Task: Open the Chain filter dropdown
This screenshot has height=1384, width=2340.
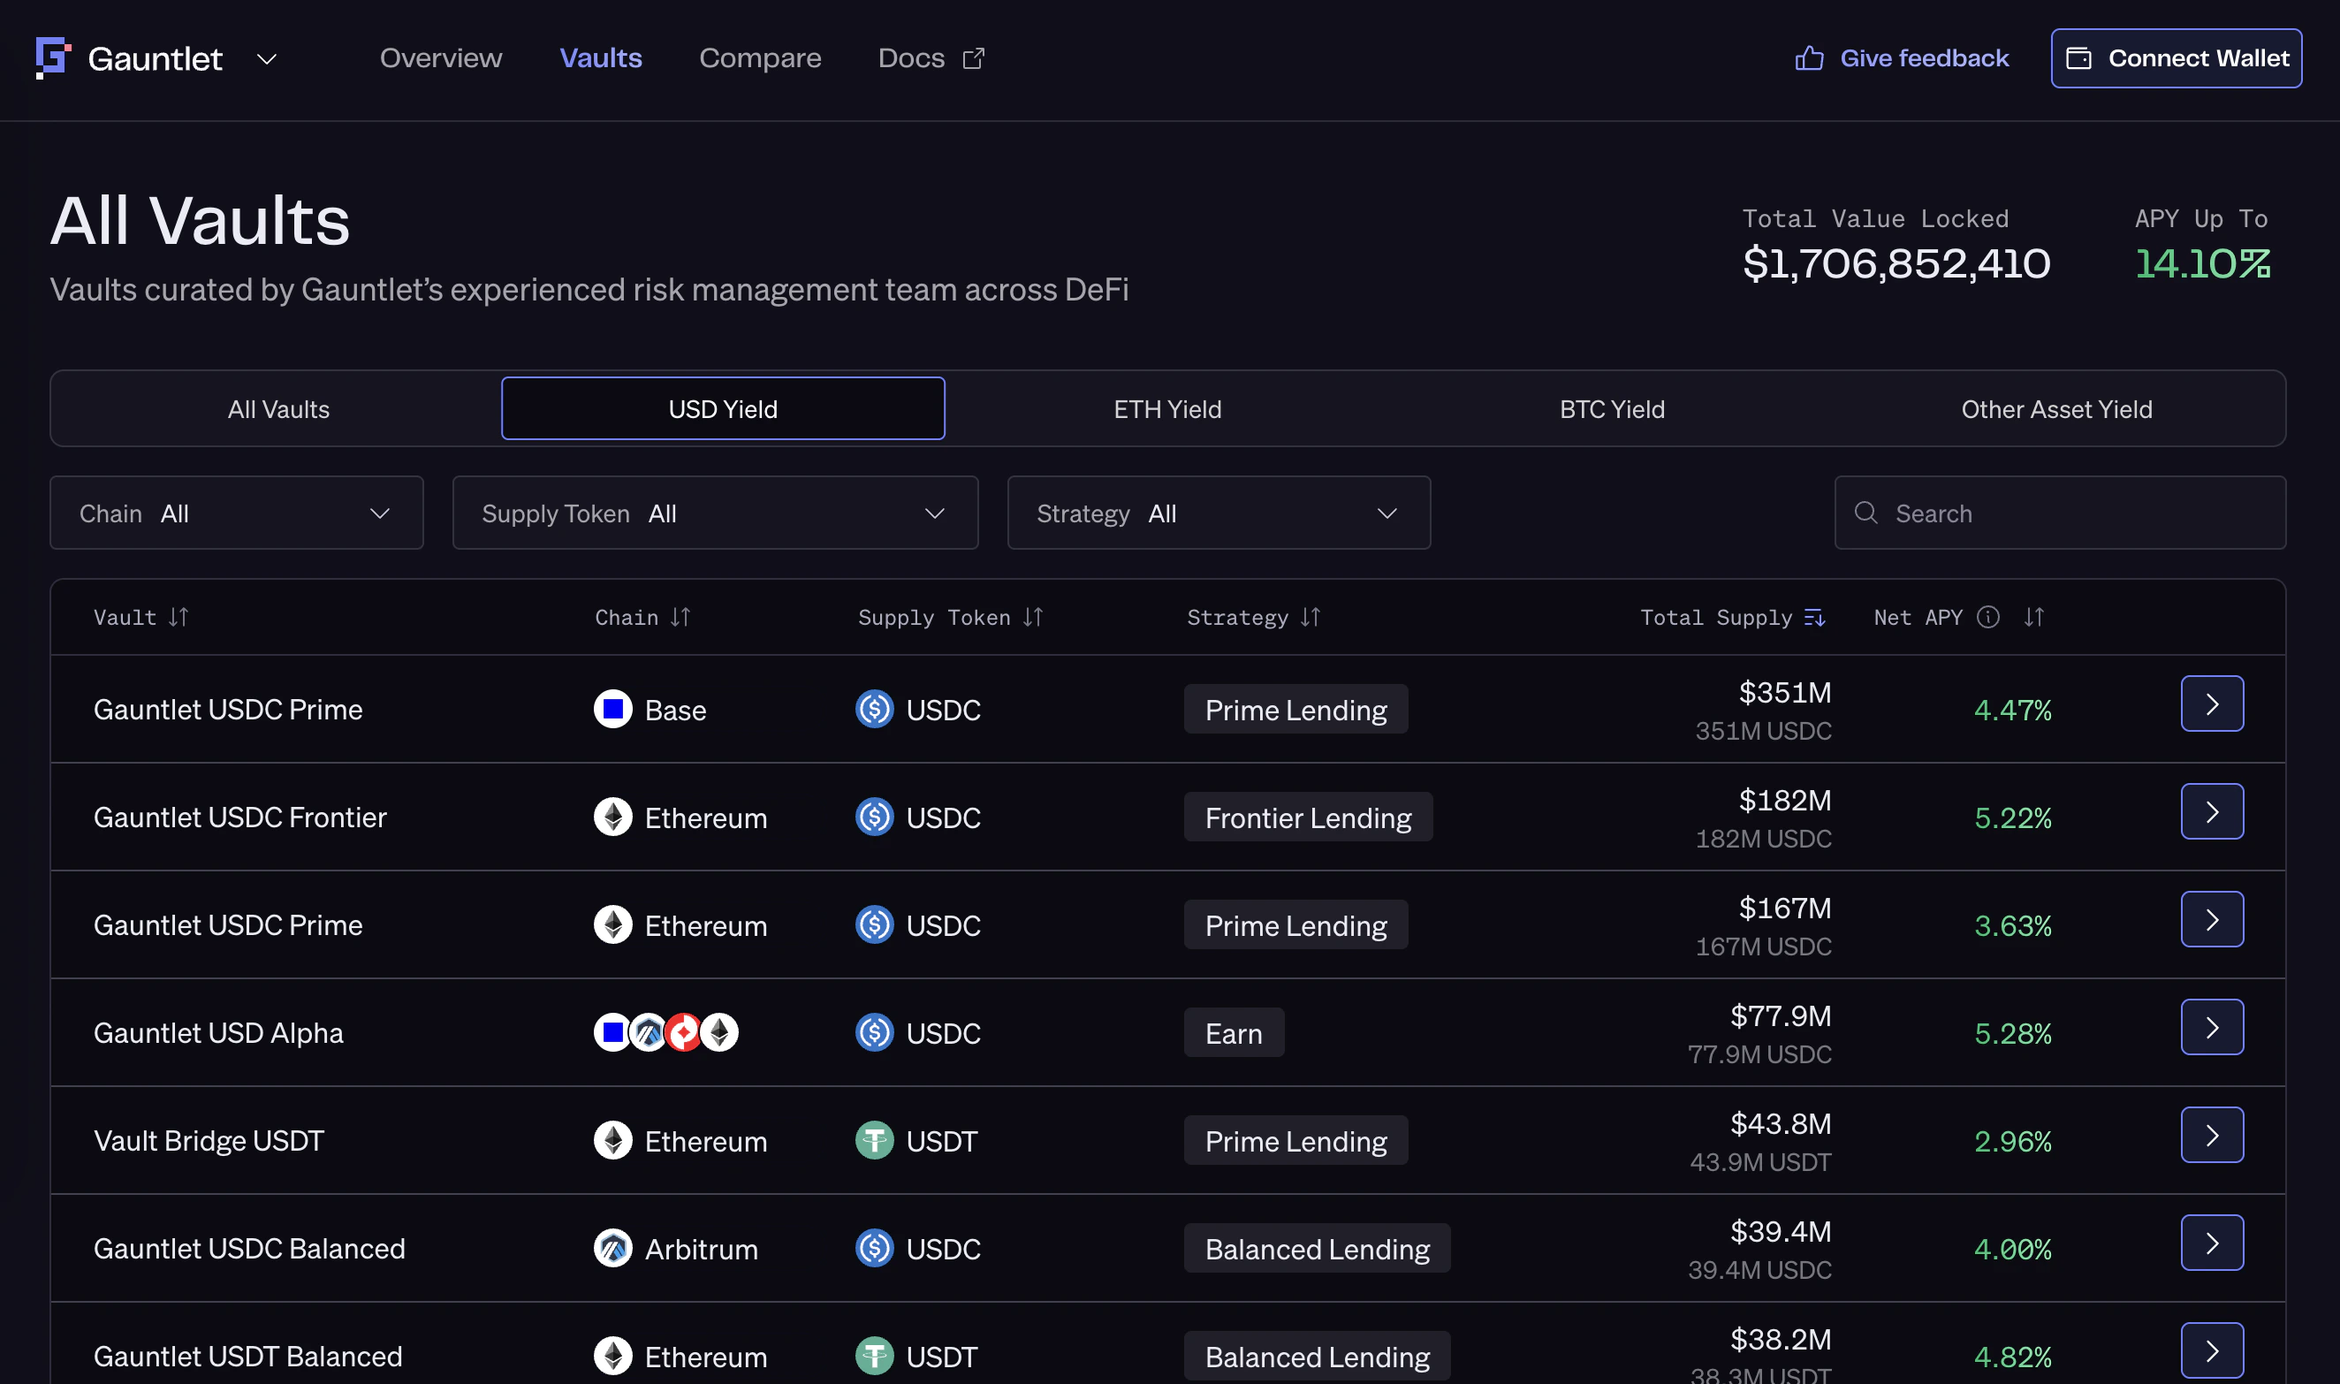Action: coord(237,512)
